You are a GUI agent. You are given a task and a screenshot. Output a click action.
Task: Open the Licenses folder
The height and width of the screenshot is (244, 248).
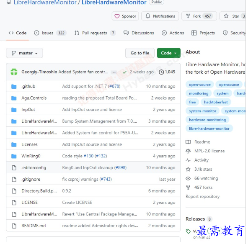tap(29, 144)
